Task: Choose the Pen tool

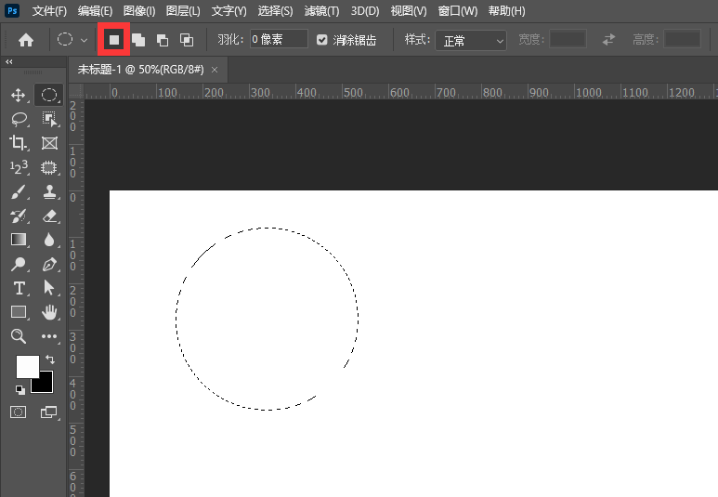Action: (49, 265)
